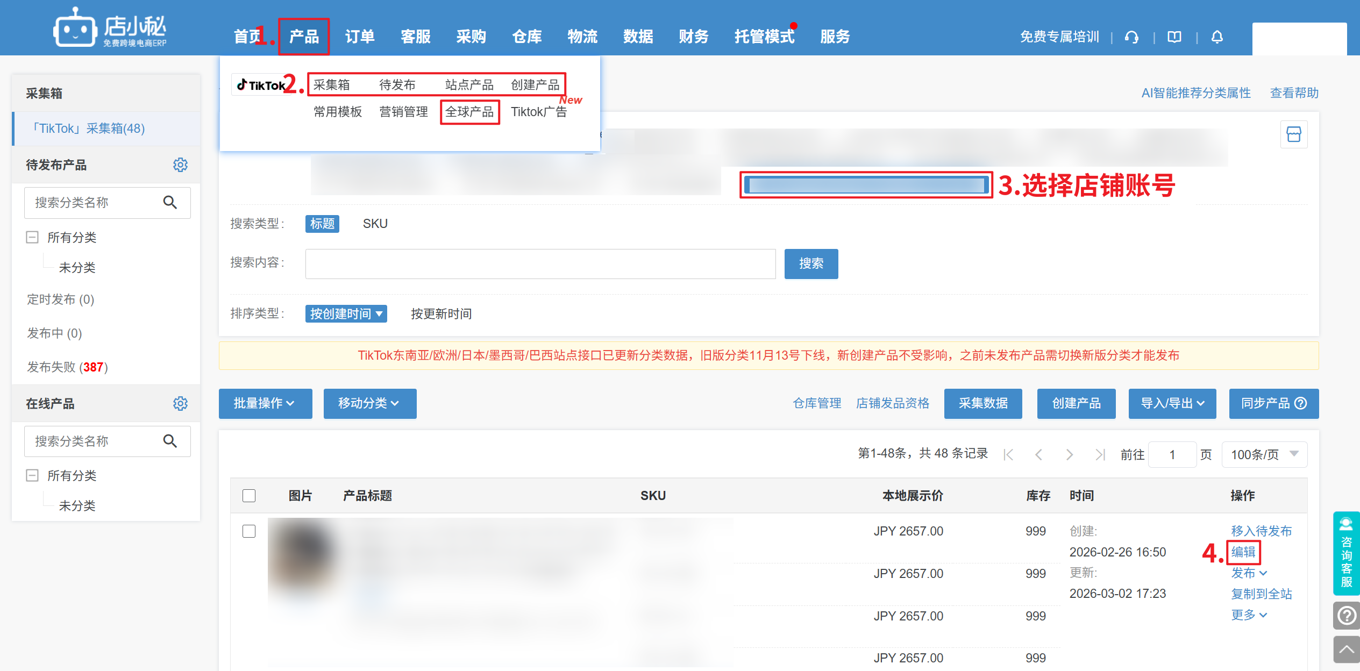
Task: Click the store icon at top right
Action: tap(1293, 134)
